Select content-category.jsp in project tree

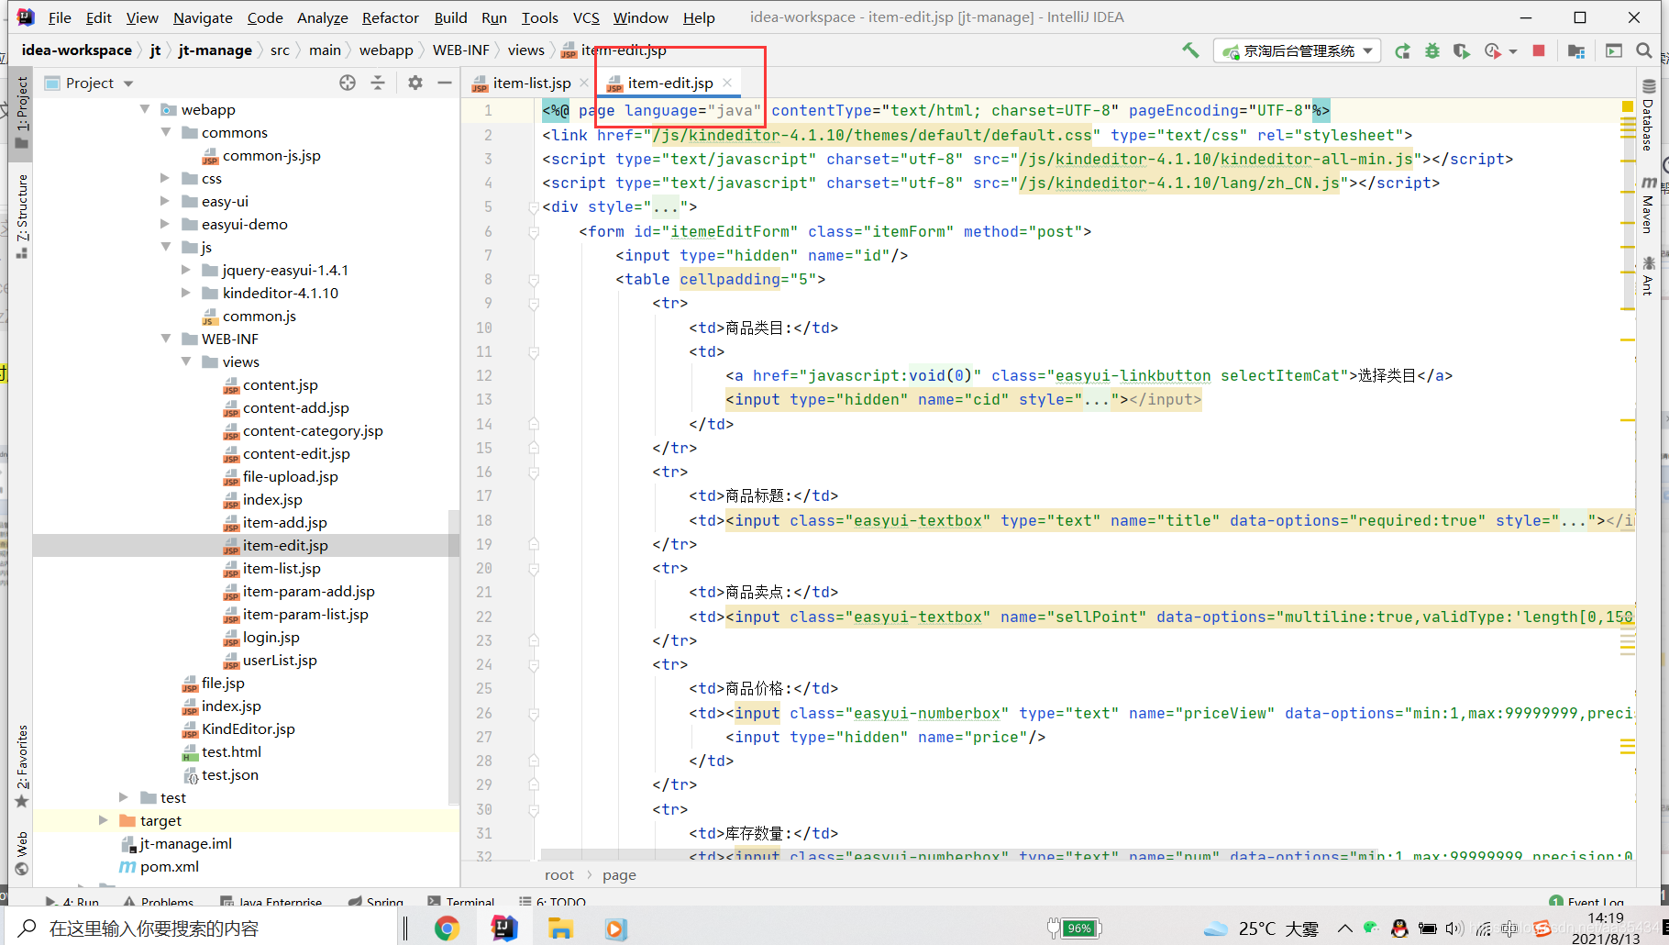coord(313,430)
